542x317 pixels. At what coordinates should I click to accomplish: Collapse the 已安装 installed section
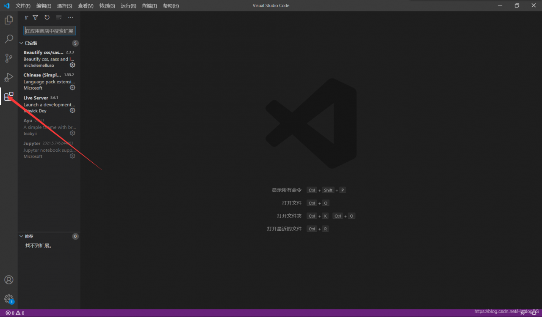pos(49,43)
